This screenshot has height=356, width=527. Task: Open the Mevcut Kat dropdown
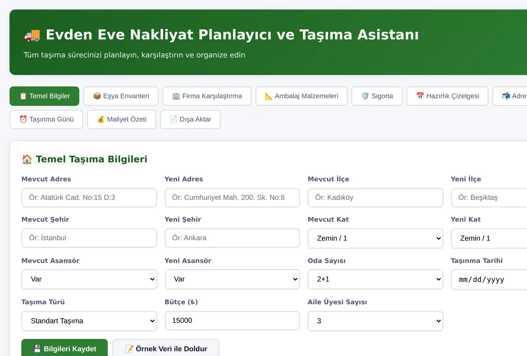coord(375,238)
